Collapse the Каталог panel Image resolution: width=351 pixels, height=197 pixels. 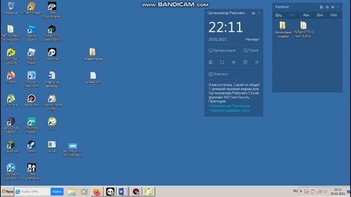coord(338,7)
